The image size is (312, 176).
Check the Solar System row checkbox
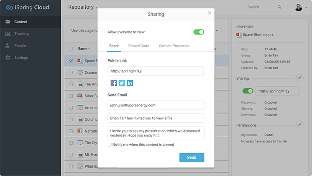[71, 96]
